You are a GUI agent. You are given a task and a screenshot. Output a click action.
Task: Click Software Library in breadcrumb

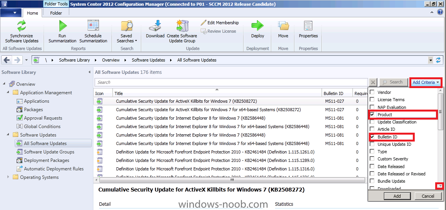click(74, 60)
